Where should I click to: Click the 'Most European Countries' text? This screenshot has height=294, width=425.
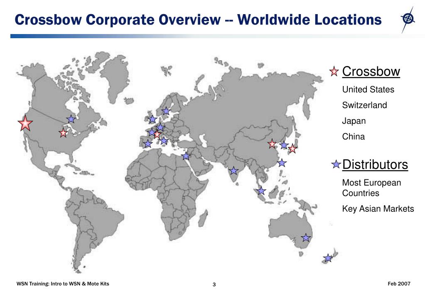coord(371,188)
